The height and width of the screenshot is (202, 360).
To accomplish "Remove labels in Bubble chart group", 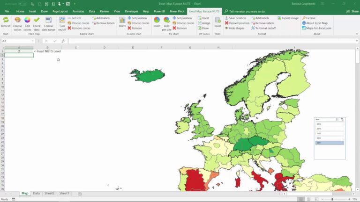I will [x=103, y=23].
